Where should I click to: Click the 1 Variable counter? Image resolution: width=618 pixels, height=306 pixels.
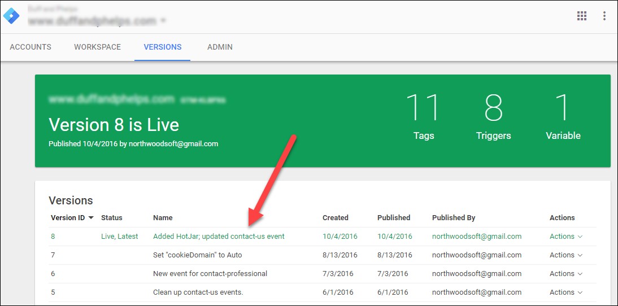coord(563,116)
